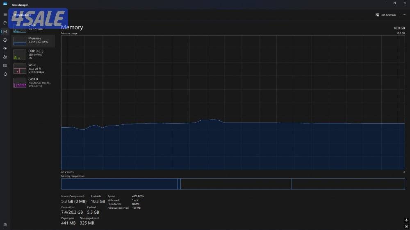Viewport: 410px width, 230px height.
Task: Open Task Manager settings gear
Action: (5, 225)
